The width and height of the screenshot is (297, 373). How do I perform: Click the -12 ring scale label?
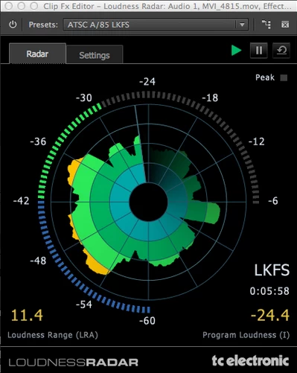point(257,141)
